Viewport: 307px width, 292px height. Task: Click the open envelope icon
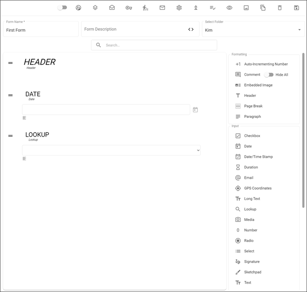click(112, 8)
